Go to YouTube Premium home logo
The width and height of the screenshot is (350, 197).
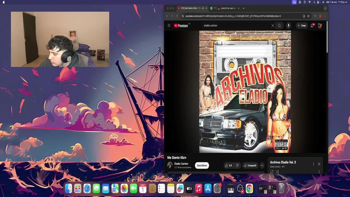[182, 25]
